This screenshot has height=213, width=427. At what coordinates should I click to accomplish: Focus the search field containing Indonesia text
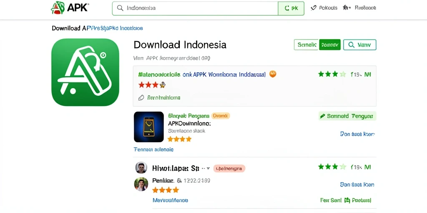[195, 8]
